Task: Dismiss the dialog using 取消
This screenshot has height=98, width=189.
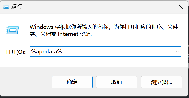Action: click(117, 82)
